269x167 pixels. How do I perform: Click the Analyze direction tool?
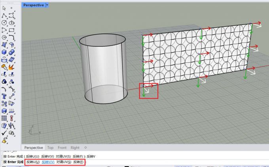point(11,111)
